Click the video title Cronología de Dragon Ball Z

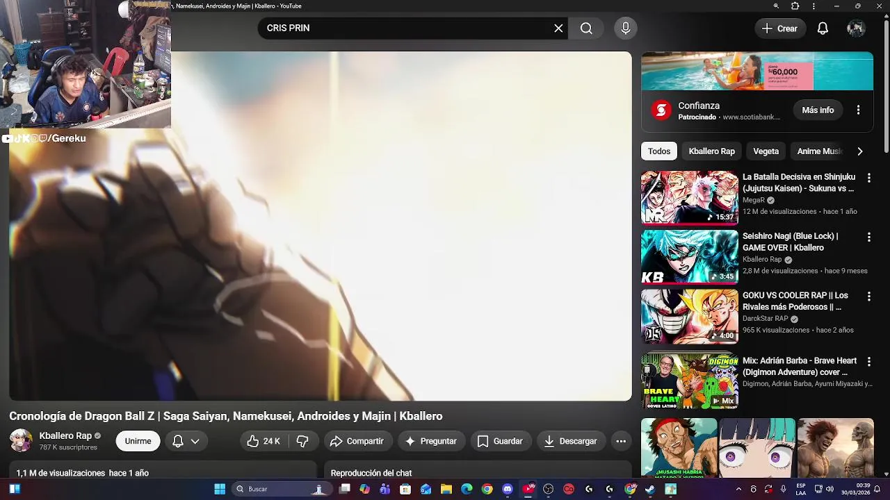(x=226, y=416)
